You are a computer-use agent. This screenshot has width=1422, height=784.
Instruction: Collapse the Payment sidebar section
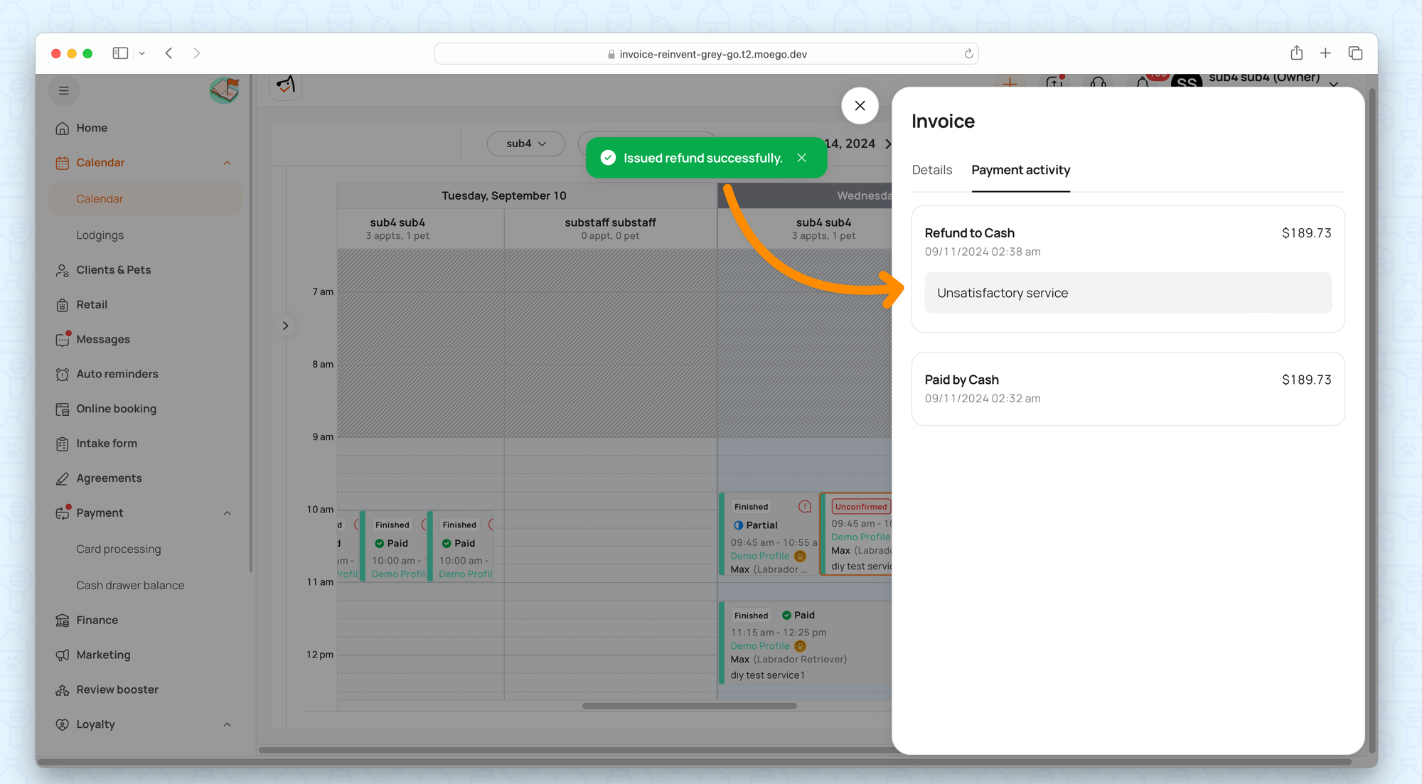[x=228, y=513]
